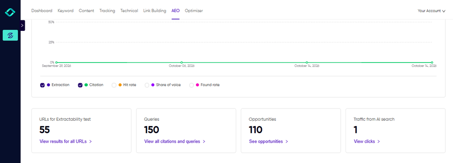Uncheck the Extraction checkbox

[42, 85]
